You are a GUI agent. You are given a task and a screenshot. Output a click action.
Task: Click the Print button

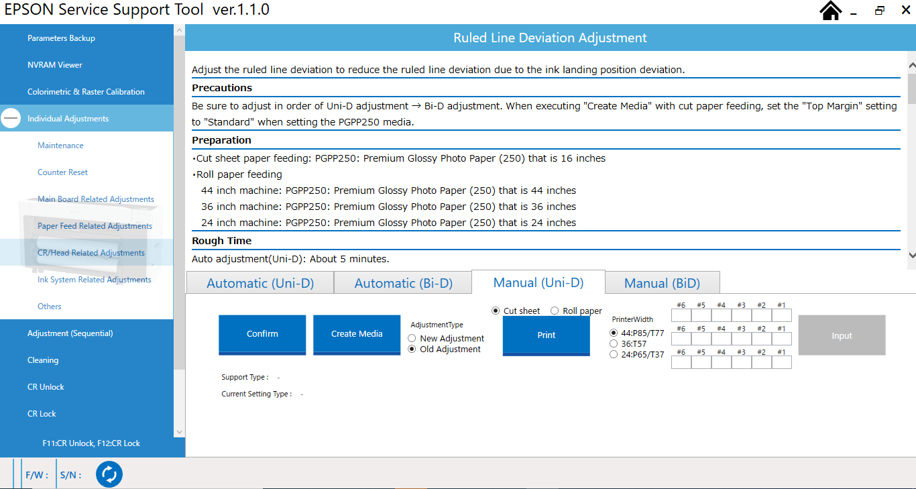[547, 335]
